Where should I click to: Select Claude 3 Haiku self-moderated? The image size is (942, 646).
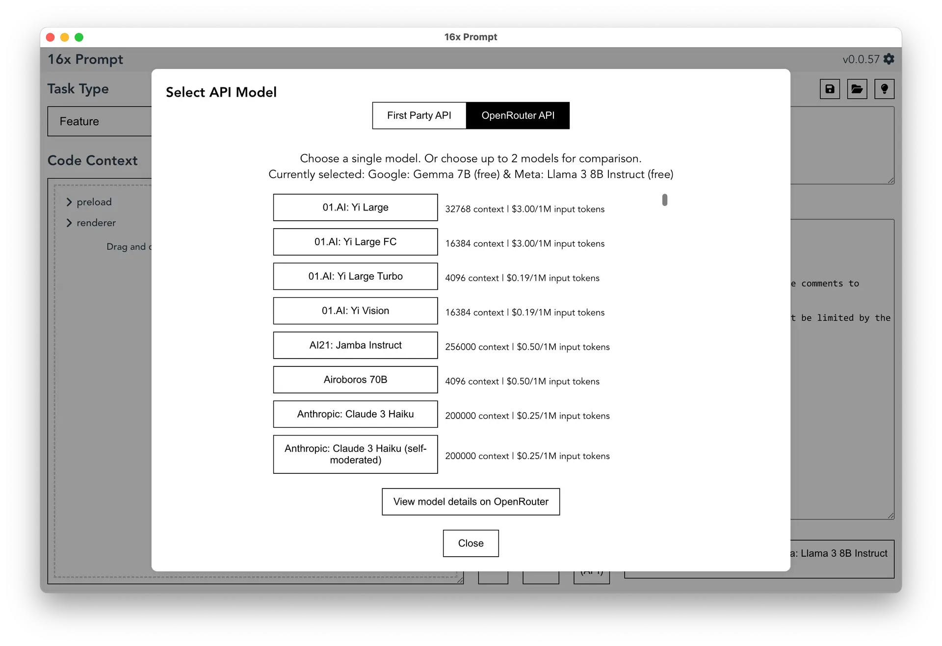click(354, 454)
